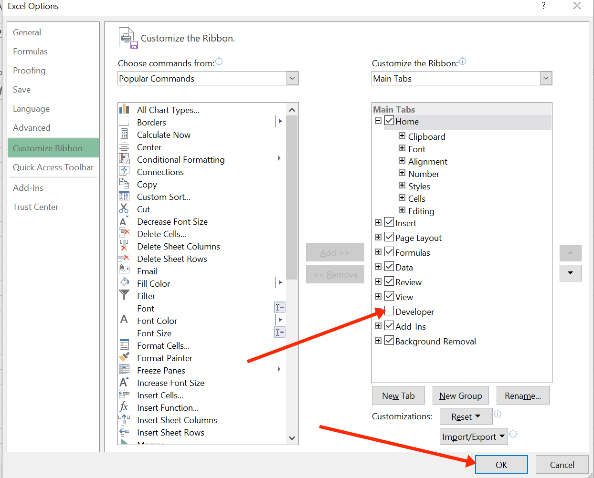Click the Format Painter brush icon
The width and height of the screenshot is (594, 478).
click(x=124, y=357)
